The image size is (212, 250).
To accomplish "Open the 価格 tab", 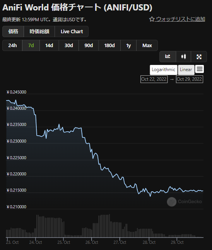I will coord(13,31).
